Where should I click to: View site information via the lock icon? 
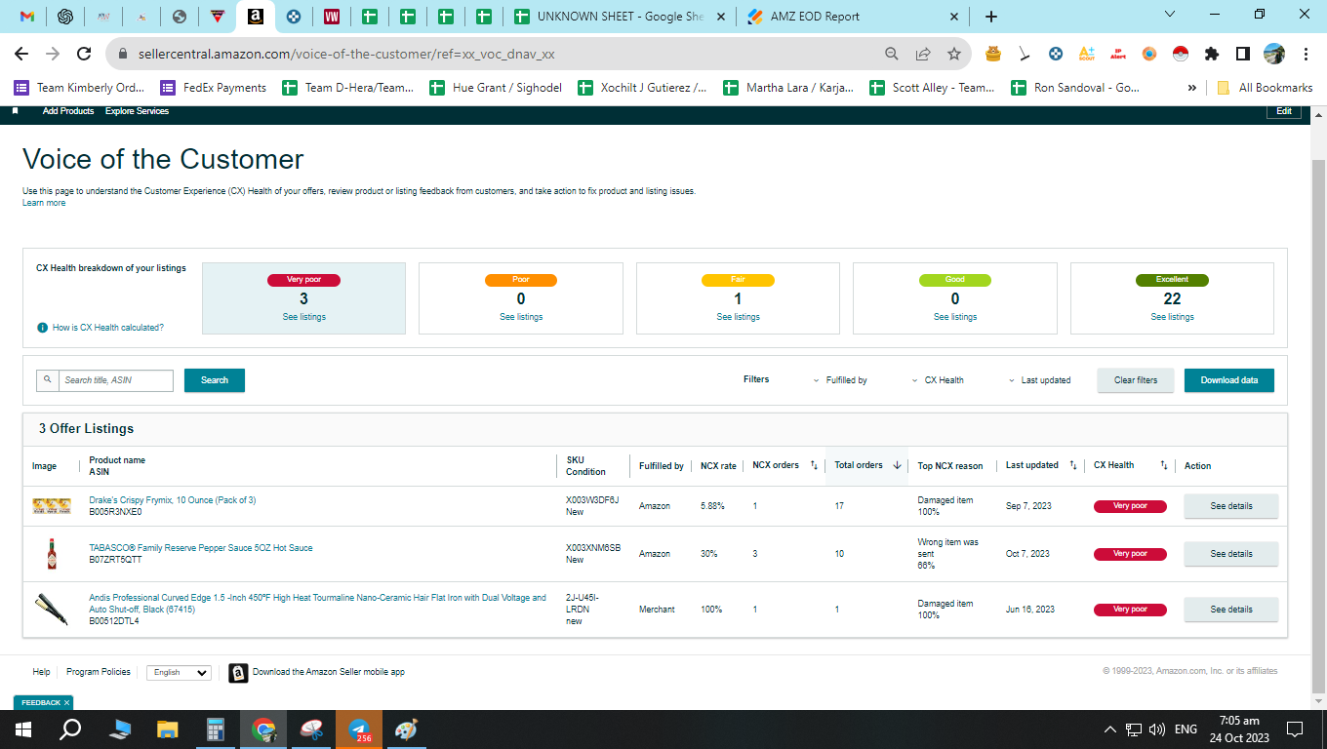point(124,55)
